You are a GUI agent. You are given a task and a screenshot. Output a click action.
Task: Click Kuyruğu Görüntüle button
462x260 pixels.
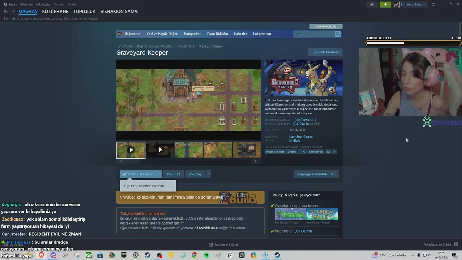point(316,174)
